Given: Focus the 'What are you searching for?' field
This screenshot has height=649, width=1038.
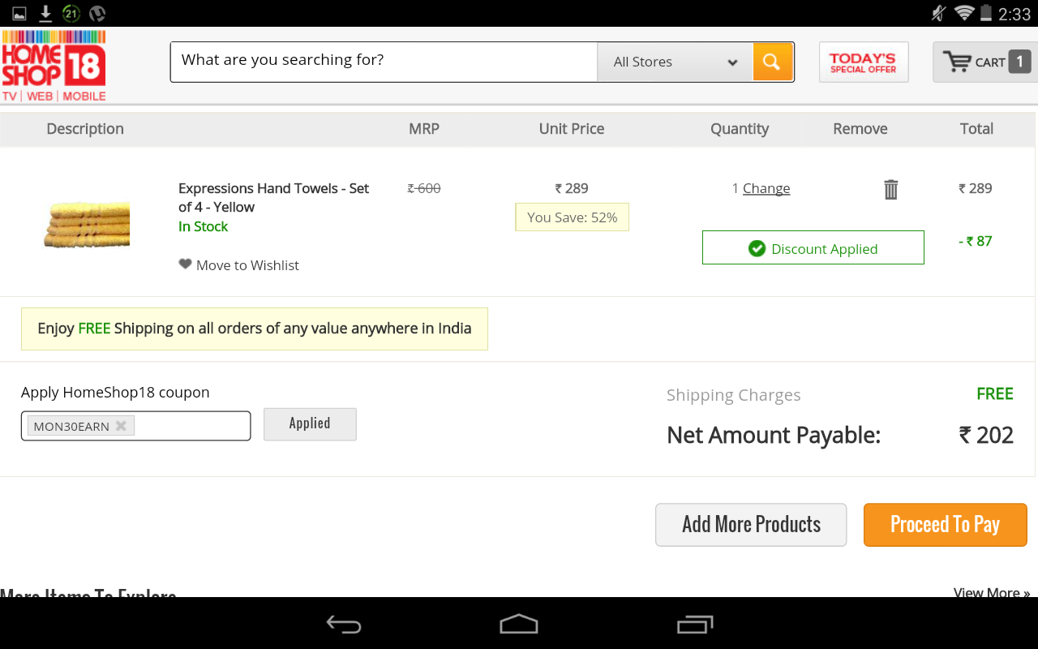Looking at the screenshot, I should (x=384, y=62).
